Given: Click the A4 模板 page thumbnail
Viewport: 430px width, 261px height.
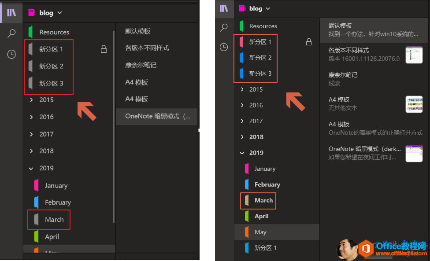Looking at the screenshot, I should pyautogui.click(x=414, y=104).
